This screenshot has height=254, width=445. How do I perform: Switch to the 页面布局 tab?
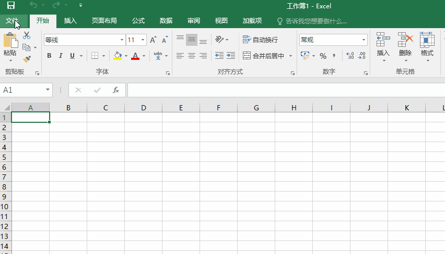click(x=104, y=21)
